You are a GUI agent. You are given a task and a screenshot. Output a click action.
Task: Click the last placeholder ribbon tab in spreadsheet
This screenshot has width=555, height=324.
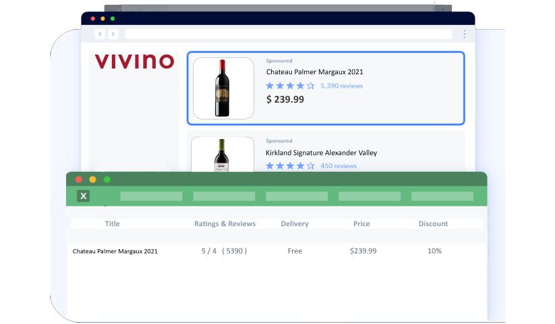(442, 196)
